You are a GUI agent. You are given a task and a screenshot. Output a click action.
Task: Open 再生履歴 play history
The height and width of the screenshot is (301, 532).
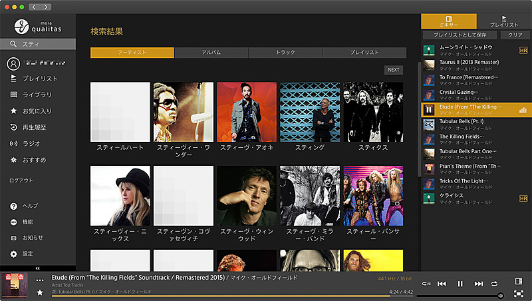point(29,127)
